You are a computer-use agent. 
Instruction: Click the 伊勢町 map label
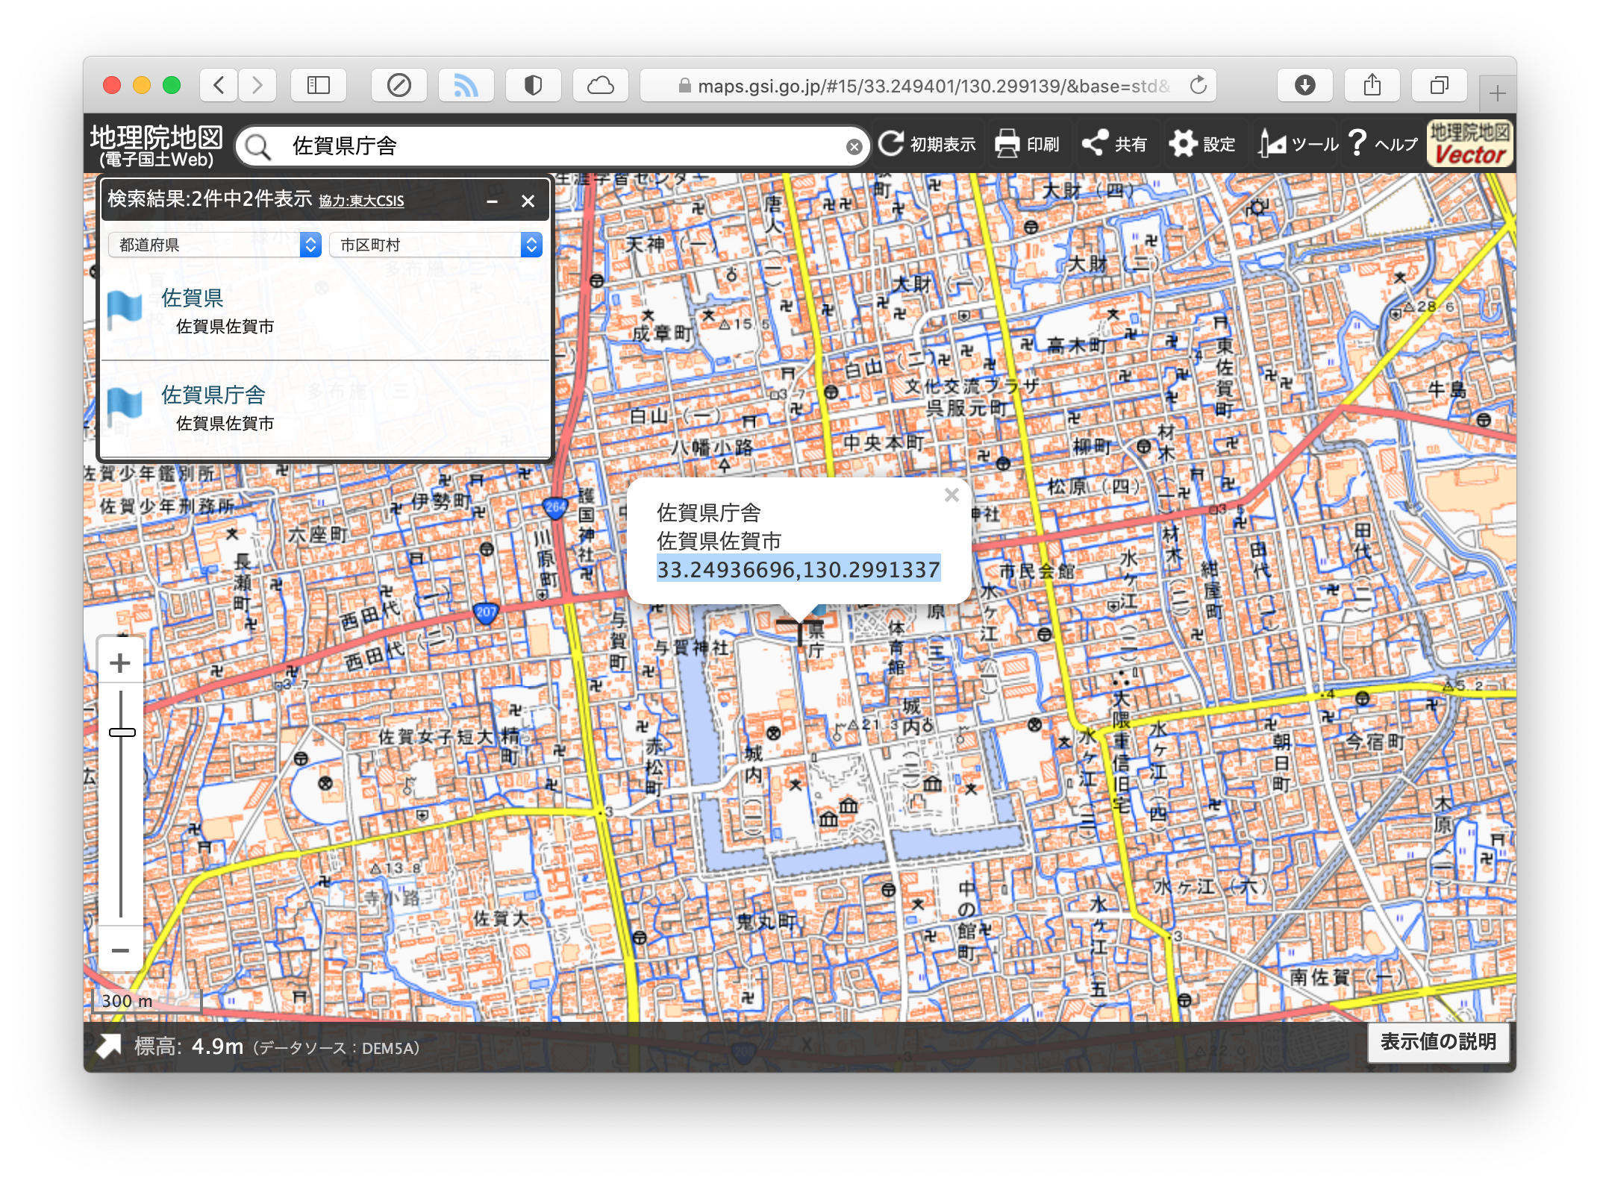(440, 501)
